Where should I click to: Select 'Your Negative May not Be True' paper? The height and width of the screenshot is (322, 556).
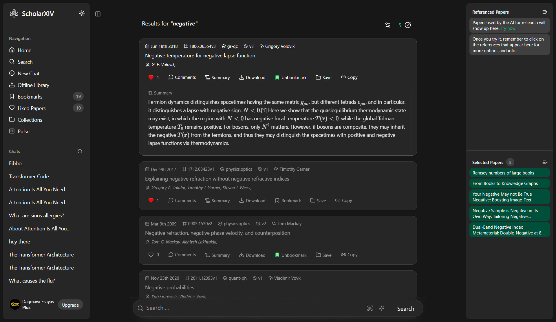coord(509,197)
